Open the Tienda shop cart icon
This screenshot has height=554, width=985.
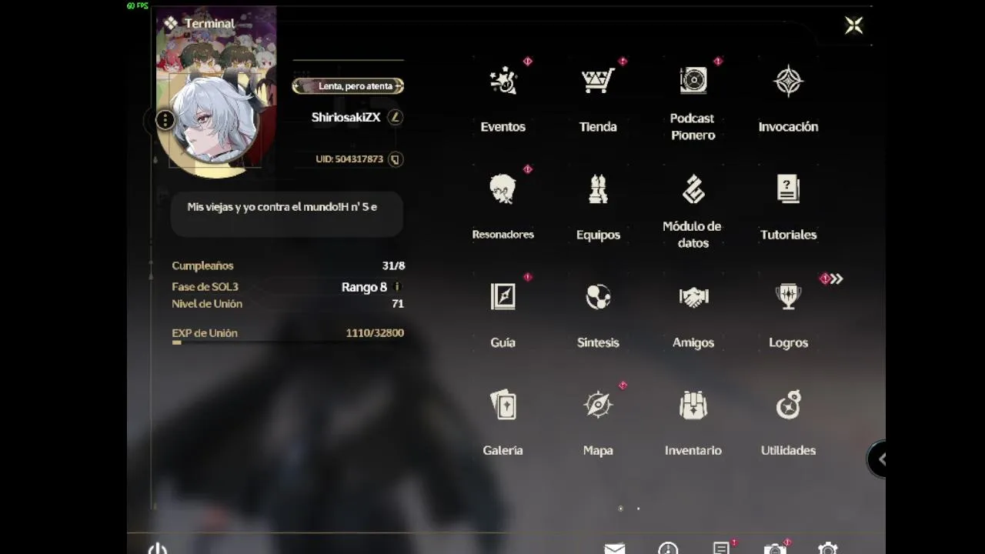[598, 80]
